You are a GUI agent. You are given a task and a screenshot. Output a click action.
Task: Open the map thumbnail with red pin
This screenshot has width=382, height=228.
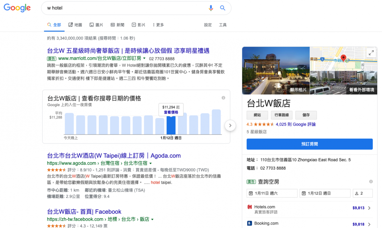(x=344, y=59)
